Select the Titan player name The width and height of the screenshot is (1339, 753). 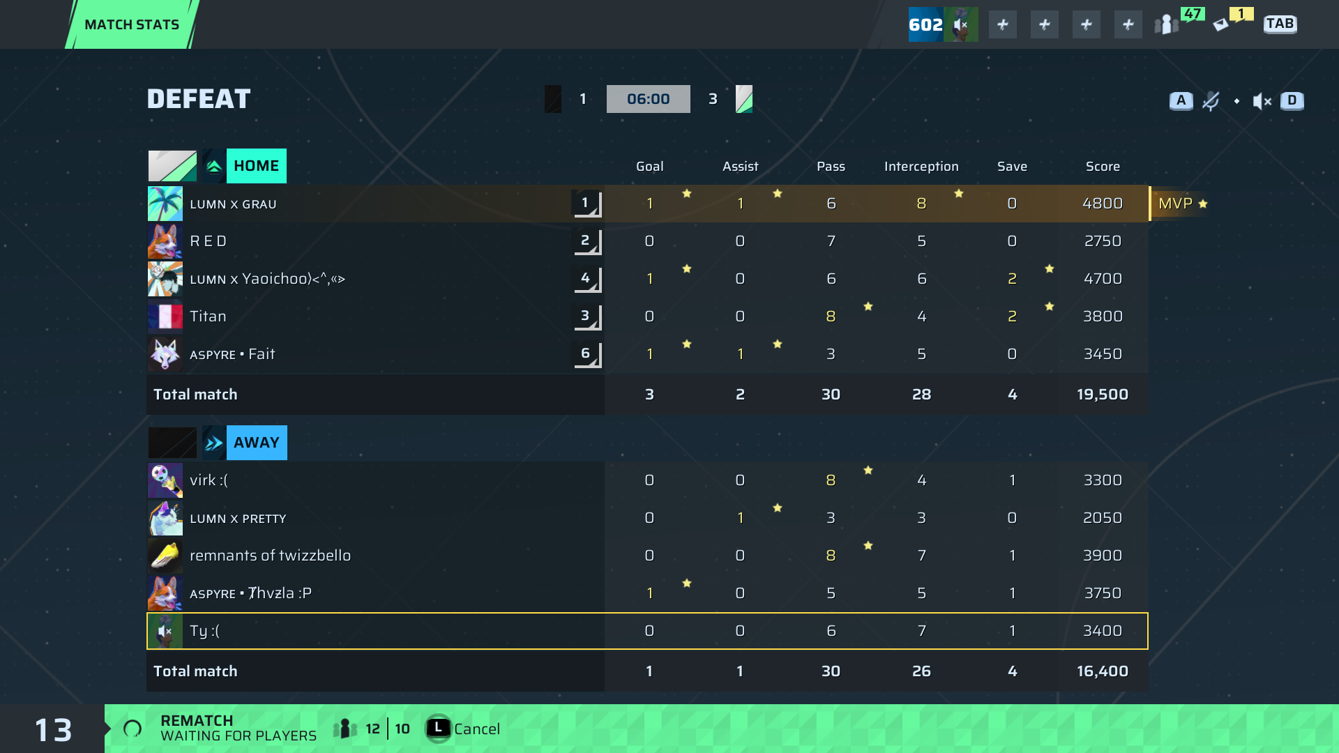[208, 317]
